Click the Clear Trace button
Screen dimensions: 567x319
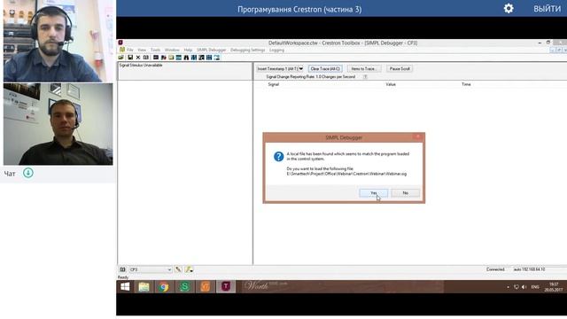[x=325, y=69]
